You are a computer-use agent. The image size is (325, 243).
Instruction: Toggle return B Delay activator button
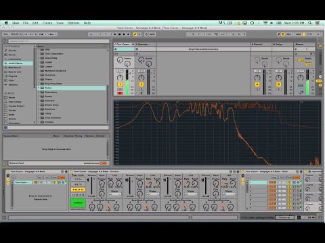(x=278, y=84)
